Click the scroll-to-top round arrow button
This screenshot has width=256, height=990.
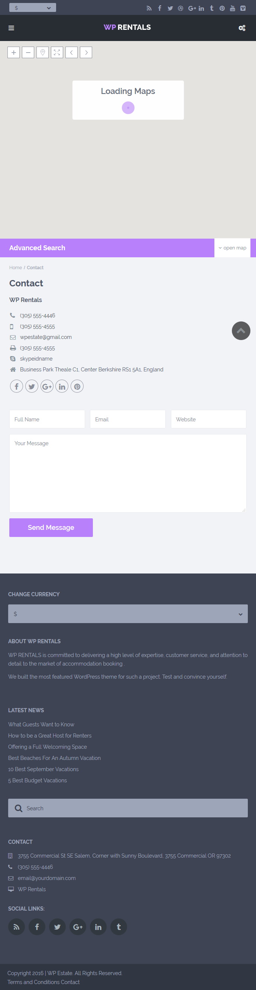coord(241,330)
